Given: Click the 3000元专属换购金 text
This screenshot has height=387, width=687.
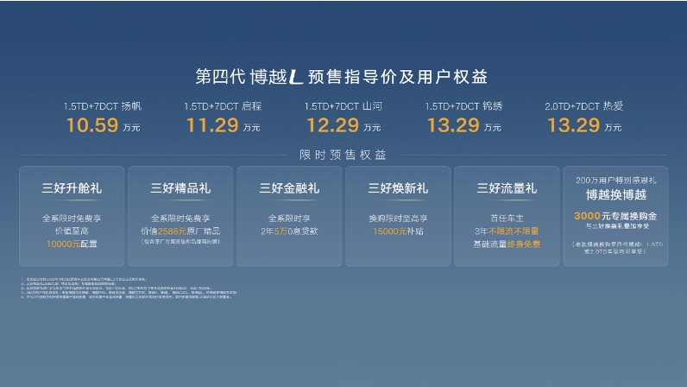Looking at the screenshot, I should (615, 216).
